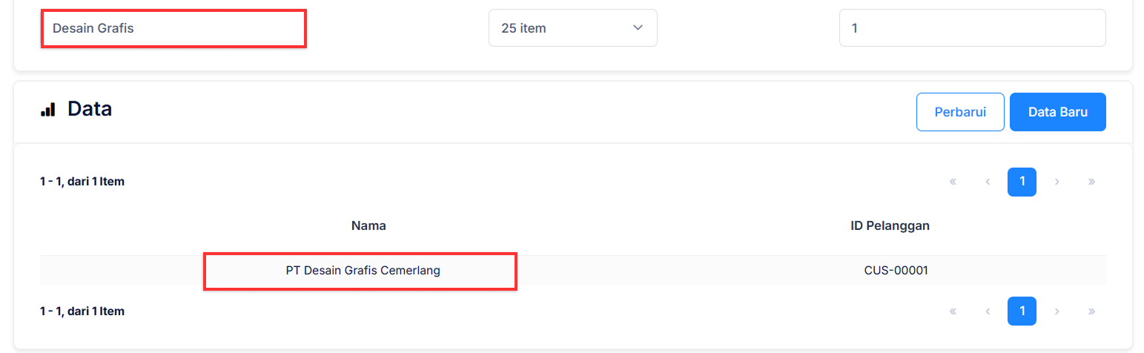
Task: Click the top next page arrow
Action: (x=1057, y=182)
